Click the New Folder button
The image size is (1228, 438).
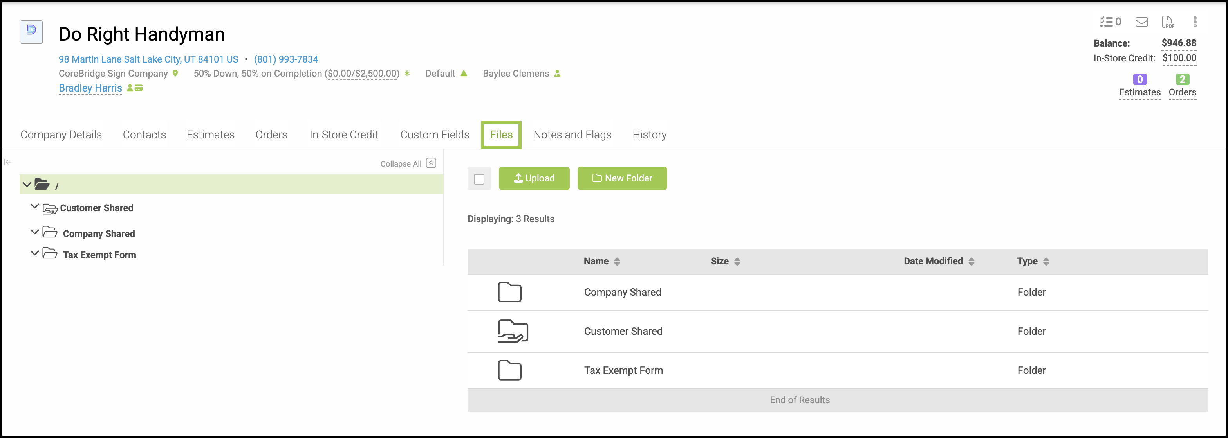point(622,179)
